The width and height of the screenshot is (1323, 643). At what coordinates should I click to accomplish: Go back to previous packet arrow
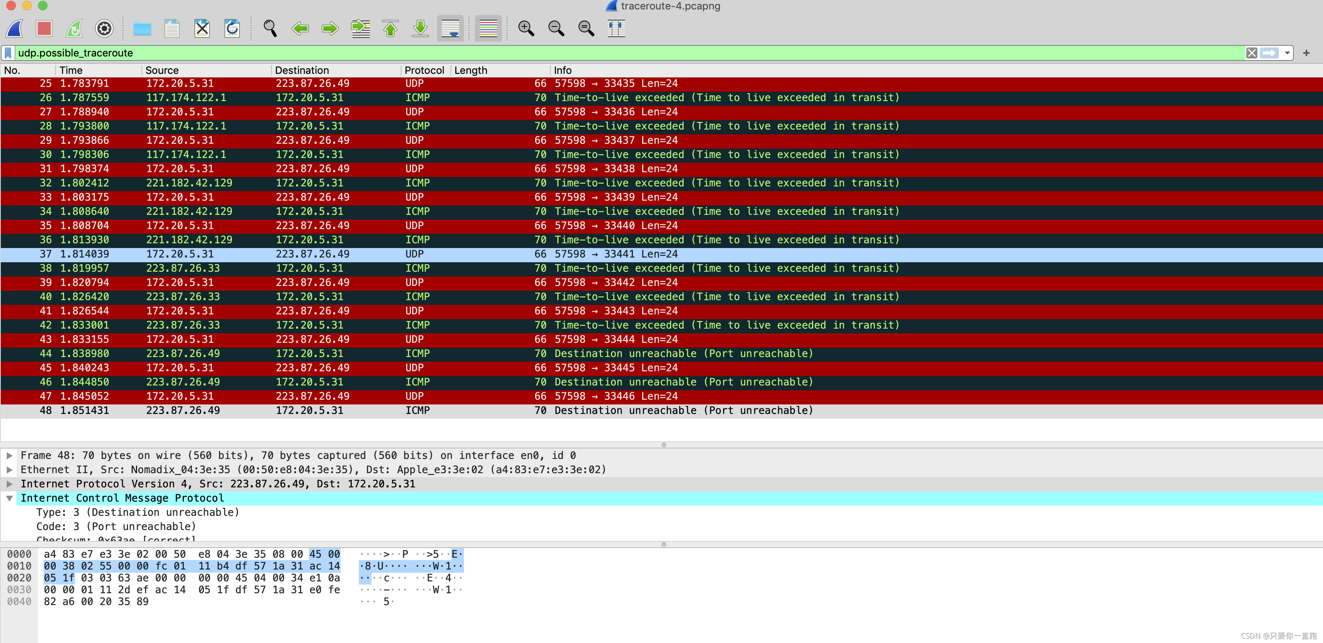(300, 28)
